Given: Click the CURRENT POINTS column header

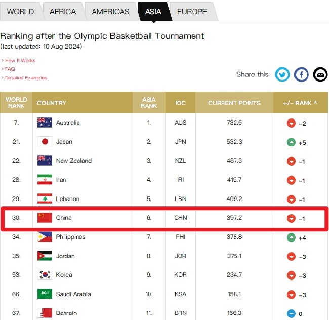Looking at the screenshot, I should (x=234, y=103).
